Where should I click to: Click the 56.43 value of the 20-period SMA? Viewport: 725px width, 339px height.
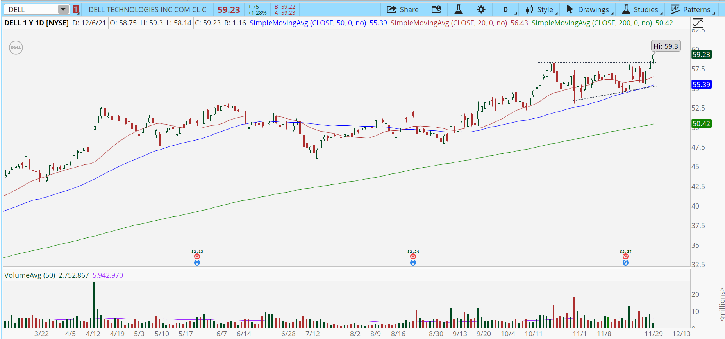tap(519, 23)
